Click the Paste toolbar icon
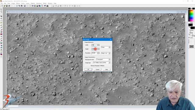The image size is (195, 110). tap(22, 6)
